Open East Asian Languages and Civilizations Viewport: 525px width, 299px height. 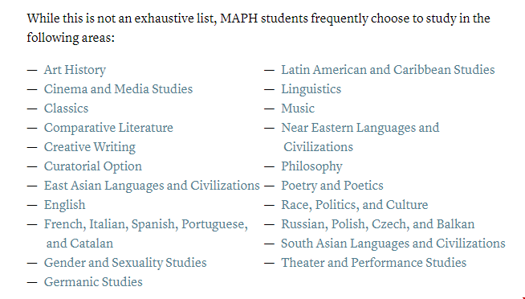click(152, 186)
